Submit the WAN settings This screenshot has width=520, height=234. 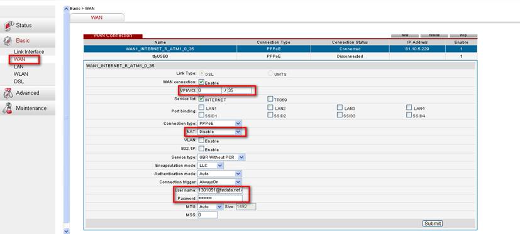click(433, 223)
